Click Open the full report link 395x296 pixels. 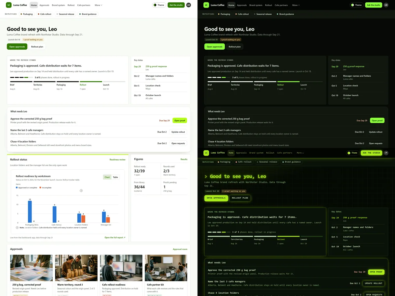point(115,237)
